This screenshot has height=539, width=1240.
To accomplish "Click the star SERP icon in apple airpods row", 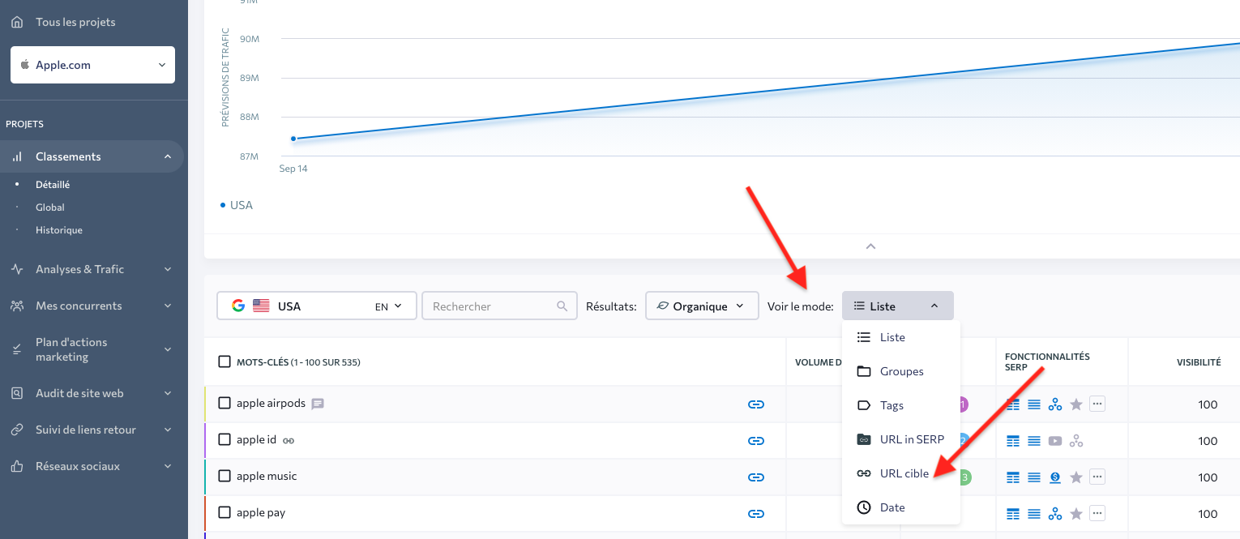I will [x=1076, y=404].
